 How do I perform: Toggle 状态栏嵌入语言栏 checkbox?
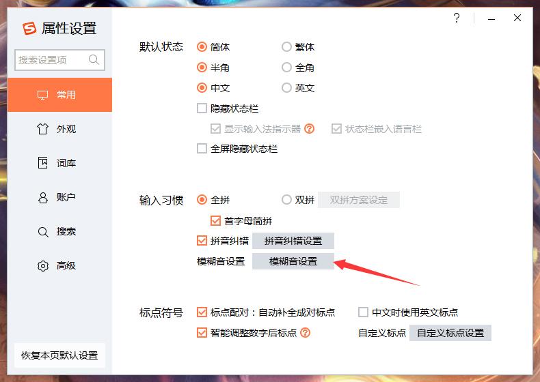(x=336, y=129)
